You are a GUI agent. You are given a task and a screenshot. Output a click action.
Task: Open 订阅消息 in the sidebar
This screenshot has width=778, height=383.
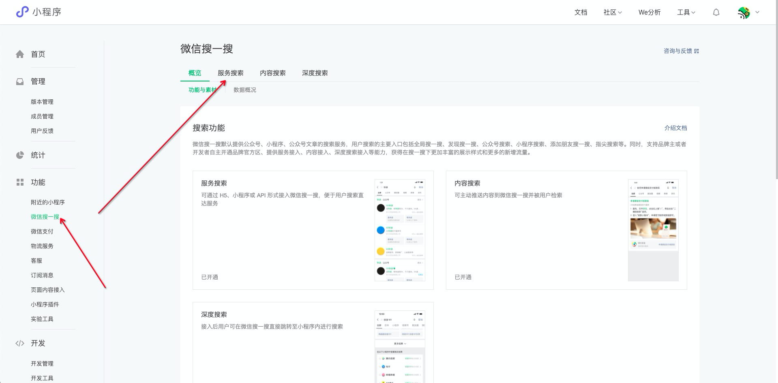(x=42, y=275)
